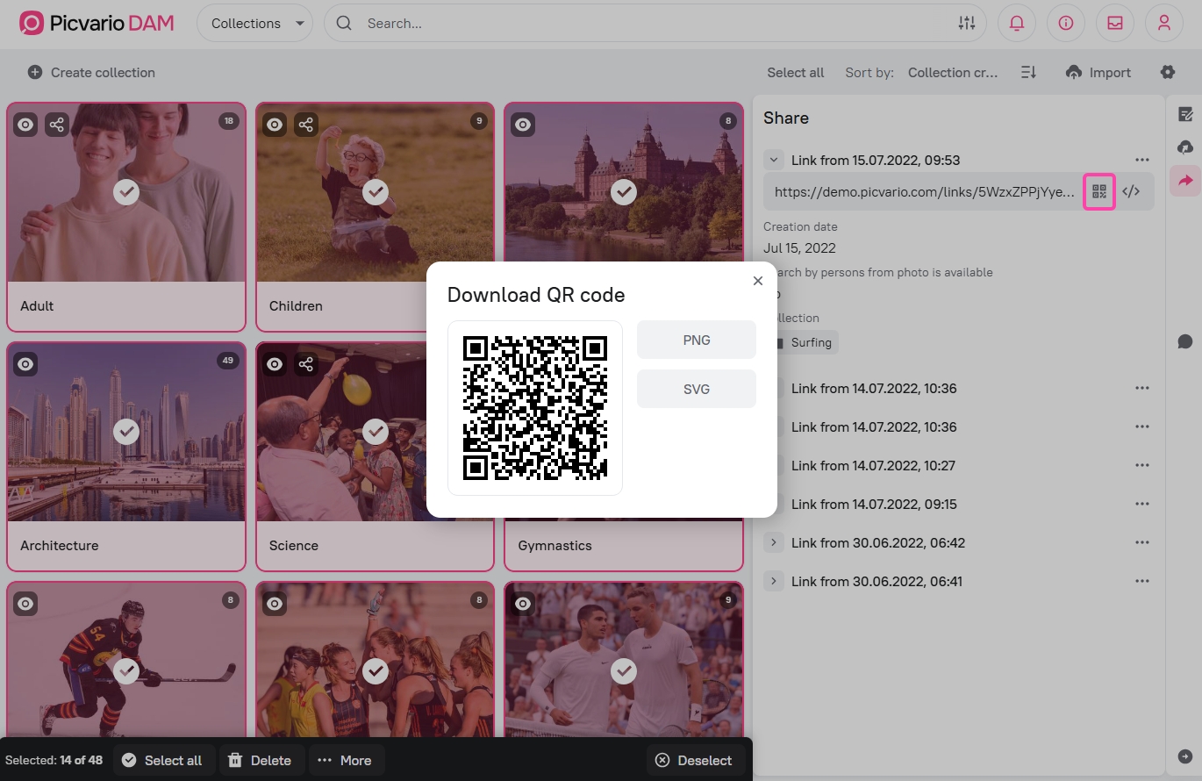Open the collection settings gear icon
This screenshot has width=1202, height=781.
tap(1168, 73)
